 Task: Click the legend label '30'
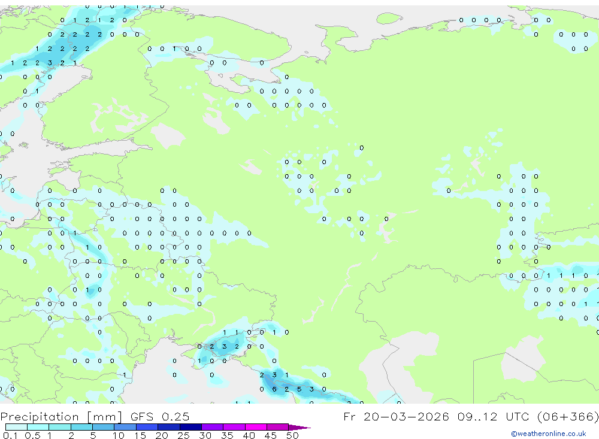click(205, 435)
